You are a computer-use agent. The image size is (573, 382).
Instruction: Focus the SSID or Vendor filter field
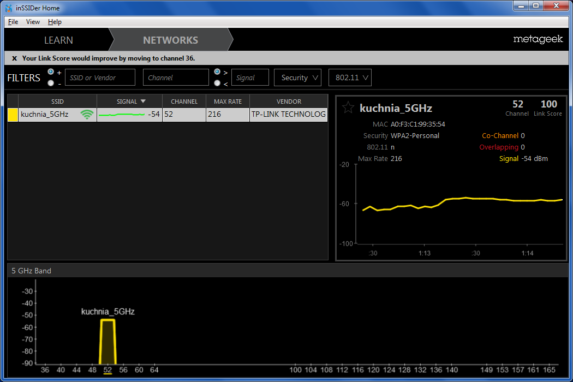(x=100, y=77)
